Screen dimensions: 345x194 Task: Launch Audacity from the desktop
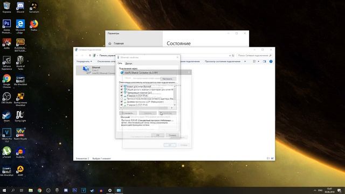(20, 152)
